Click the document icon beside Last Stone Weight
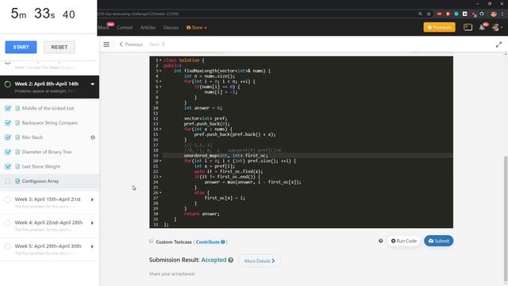 [17, 166]
